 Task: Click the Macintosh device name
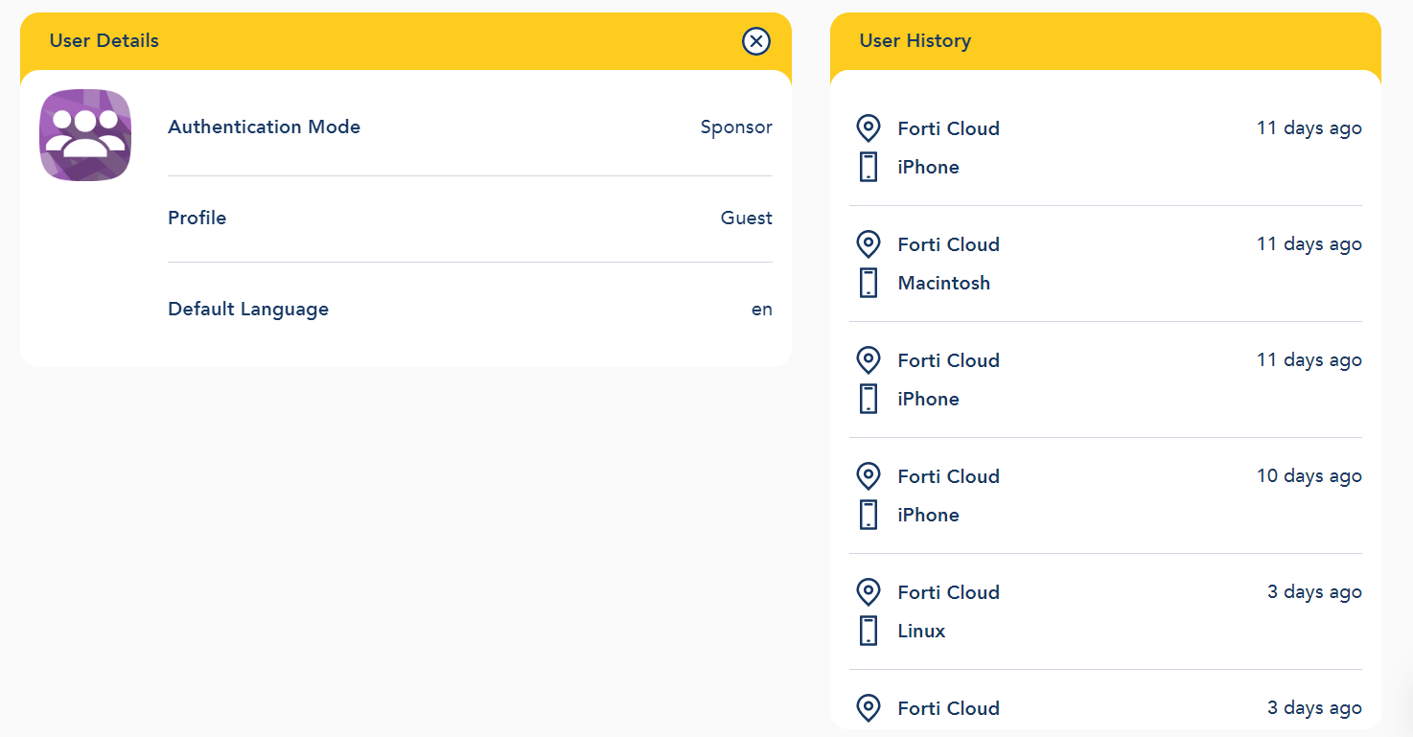pyautogui.click(x=944, y=283)
